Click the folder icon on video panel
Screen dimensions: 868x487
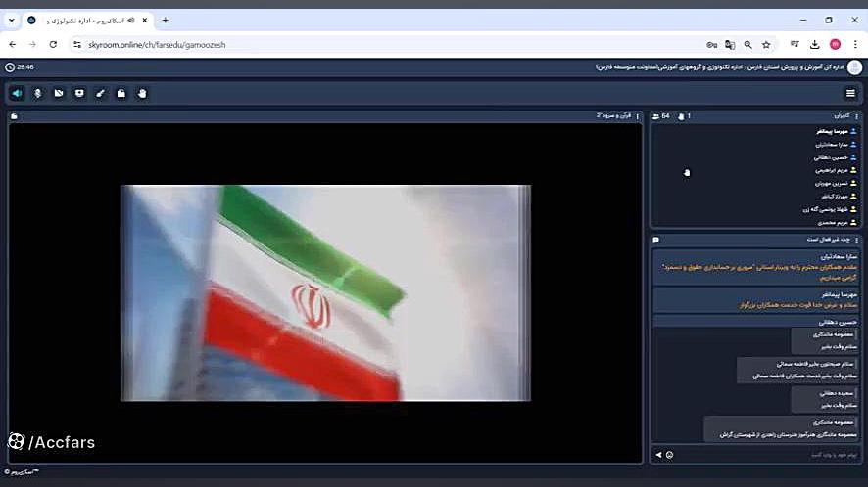point(14,116)
